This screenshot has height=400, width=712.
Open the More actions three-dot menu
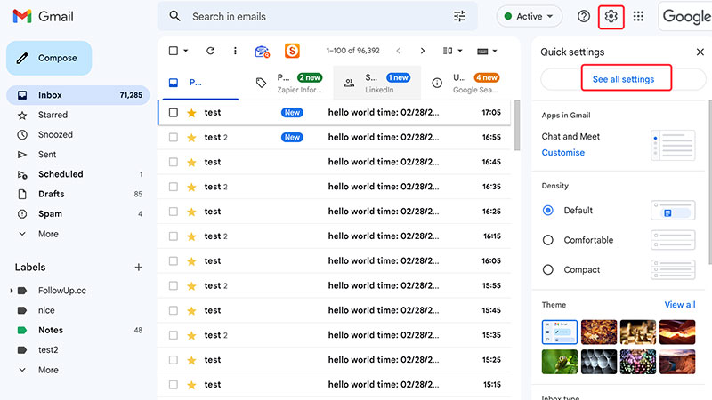point(235,51)
